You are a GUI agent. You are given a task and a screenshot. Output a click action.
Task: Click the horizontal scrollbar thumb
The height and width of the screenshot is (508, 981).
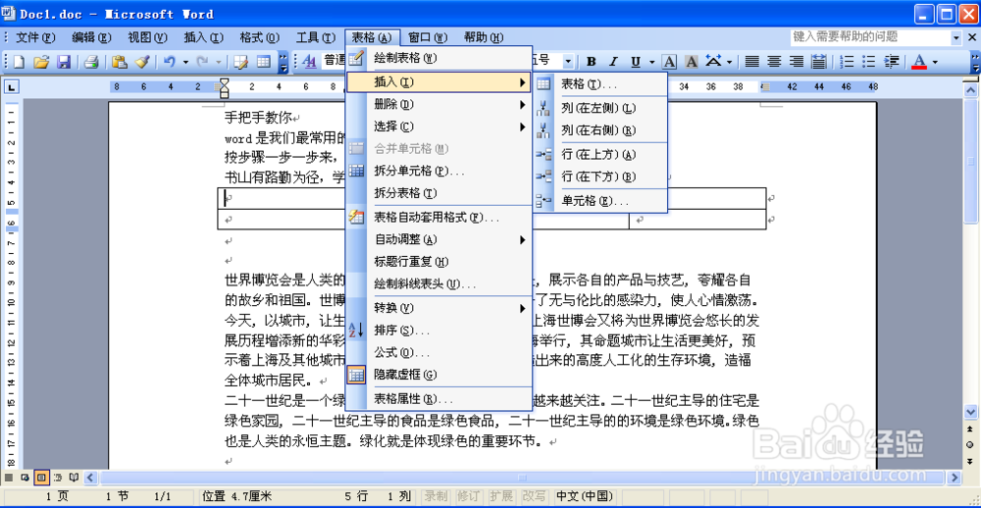point(522,478)
